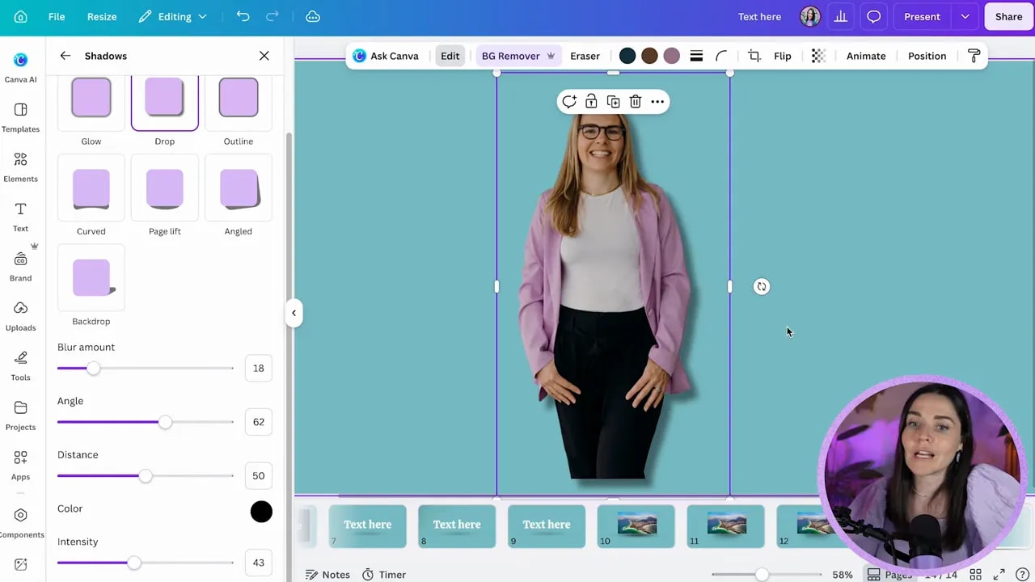Select the Eraser tool
Screen dimensions: 1035x582
pos(585,56)
